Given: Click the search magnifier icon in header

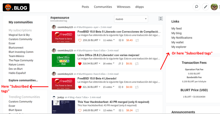Looking at the screenshot, I should pos(196,7).
